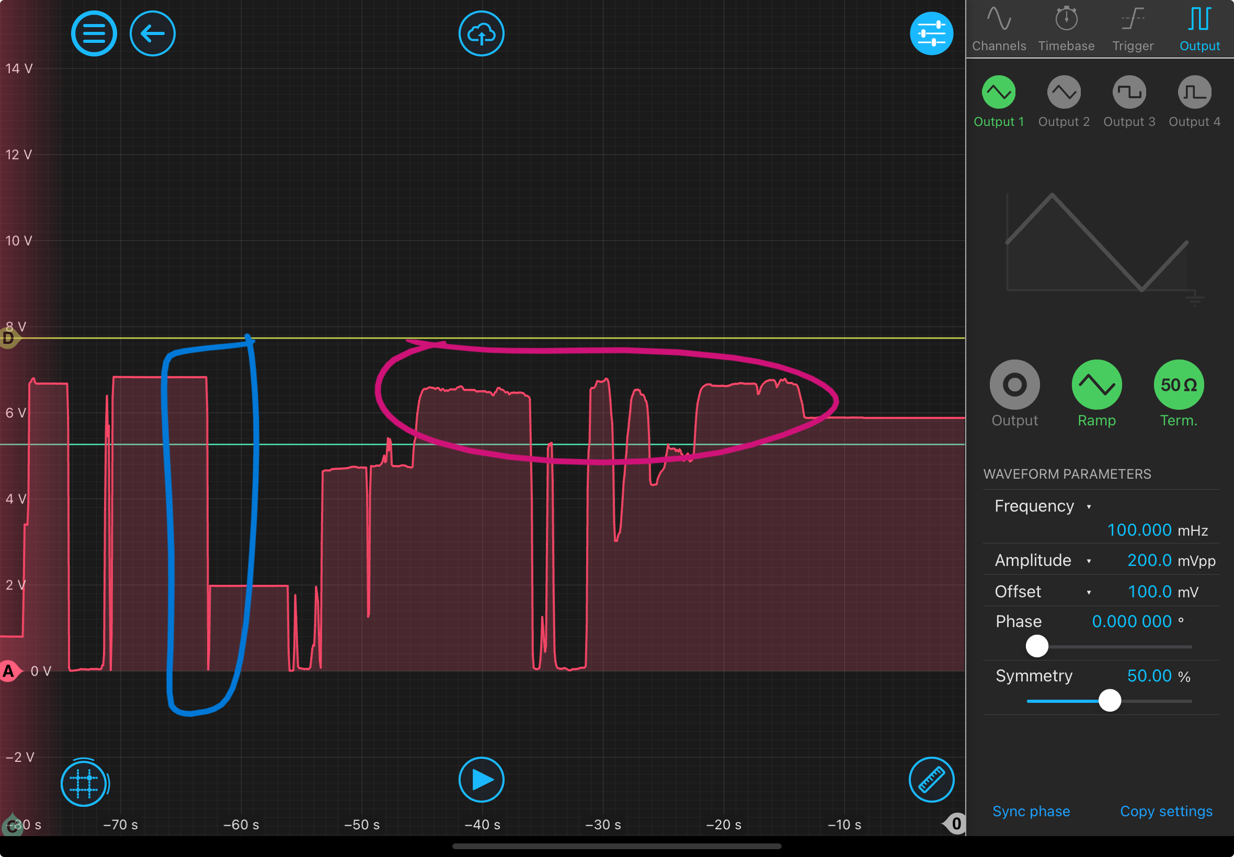This screenshot has height=857, width=1234.
Task: Select the channel D level marker
Action: point(8,338)
